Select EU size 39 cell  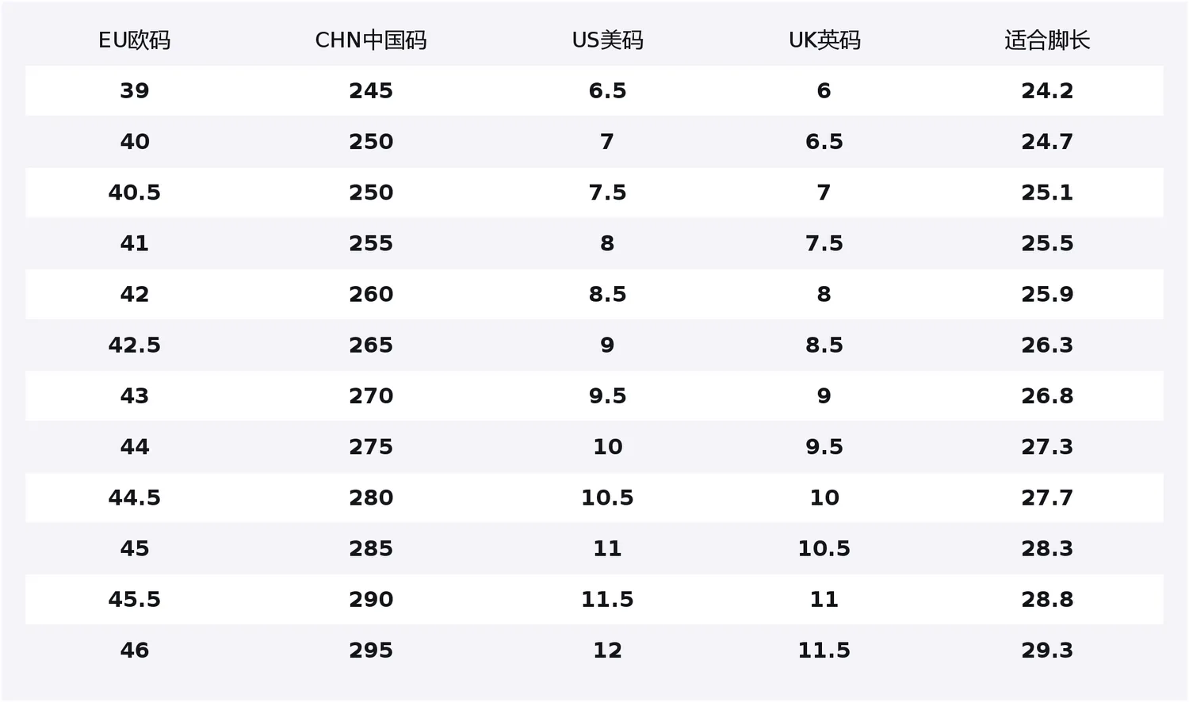click(134, 91)
